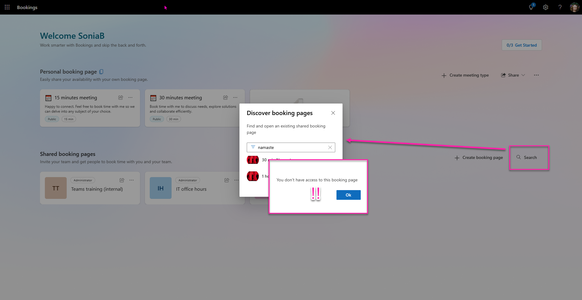Open the TT Teams training tile
582x300 pixels.
(x=56, y=188)
